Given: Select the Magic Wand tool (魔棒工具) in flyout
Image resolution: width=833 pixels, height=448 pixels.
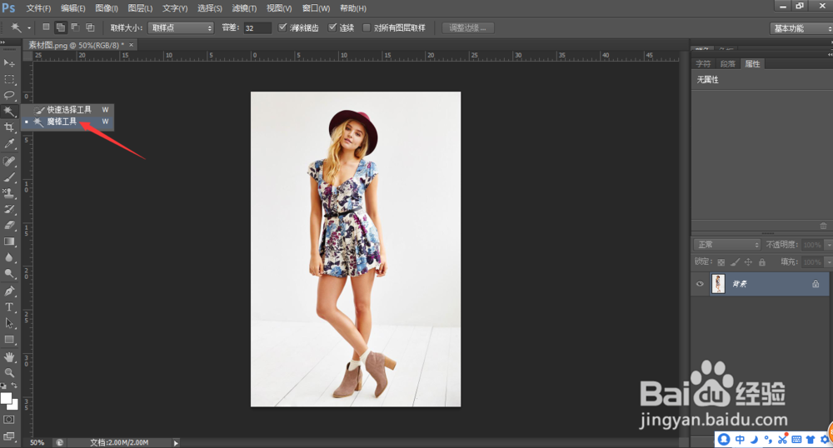Looking at the screenshot, I should [62, 122].
